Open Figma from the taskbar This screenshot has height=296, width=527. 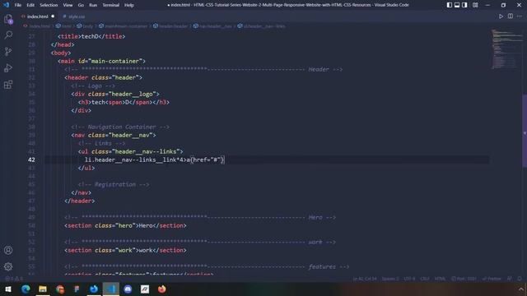tap(77, 289)
